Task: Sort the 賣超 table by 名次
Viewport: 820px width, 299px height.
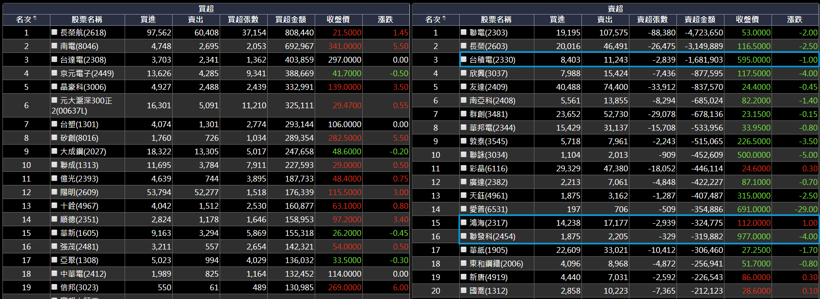Action: (435, 19)
